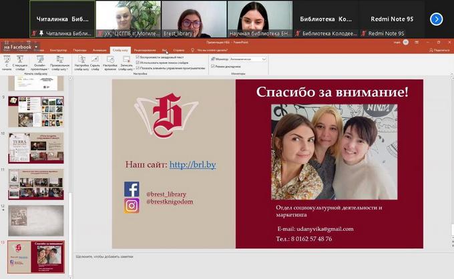Click Brest_library participant video tile

[x=194, y=19]
